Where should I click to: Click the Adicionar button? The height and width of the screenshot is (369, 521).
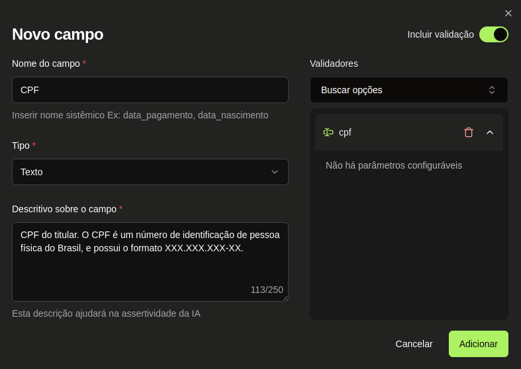[479, 344]
